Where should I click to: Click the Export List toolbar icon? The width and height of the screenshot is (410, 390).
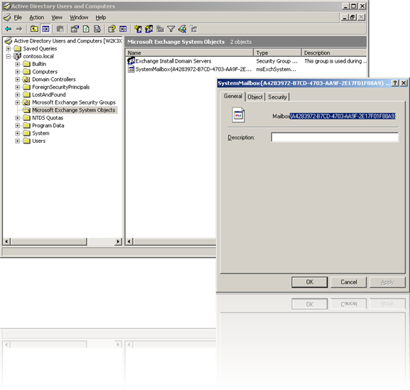97,28
